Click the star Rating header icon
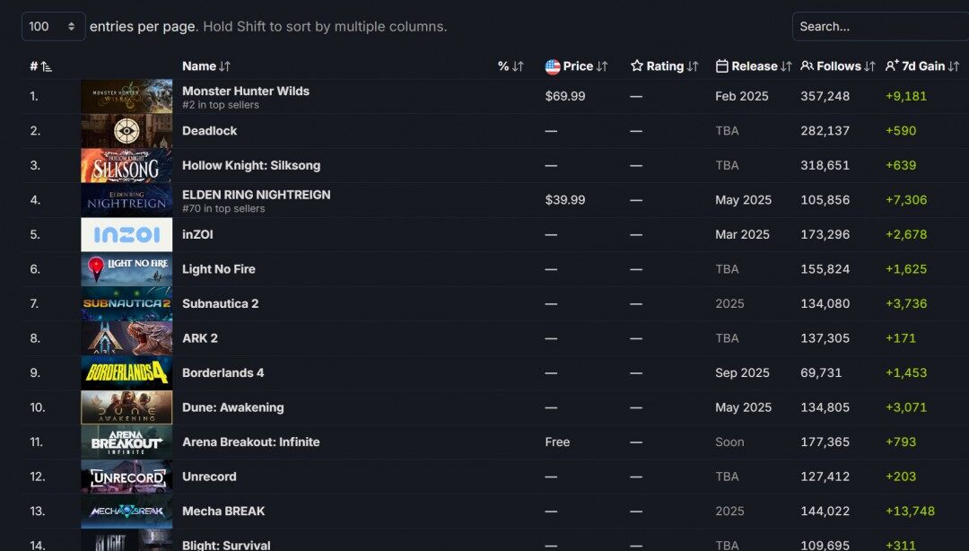This screenshot has width=969, height=551. (636, 66)
